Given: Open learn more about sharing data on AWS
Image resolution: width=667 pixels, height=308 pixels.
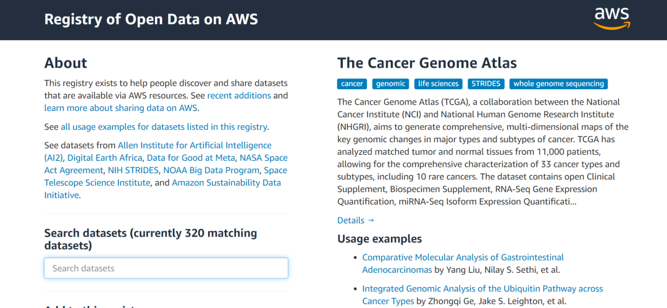Looking at the screenshot, I should point(121,108).
